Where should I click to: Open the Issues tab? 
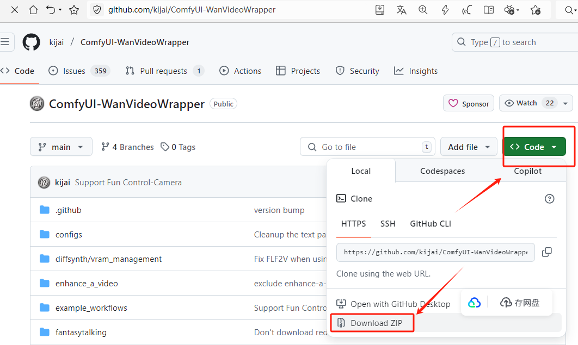pos(79,71)
